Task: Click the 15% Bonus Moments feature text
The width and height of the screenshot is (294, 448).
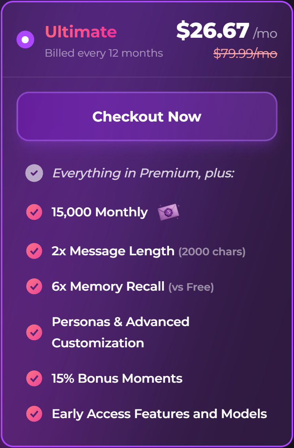Action: coord(117,378)
